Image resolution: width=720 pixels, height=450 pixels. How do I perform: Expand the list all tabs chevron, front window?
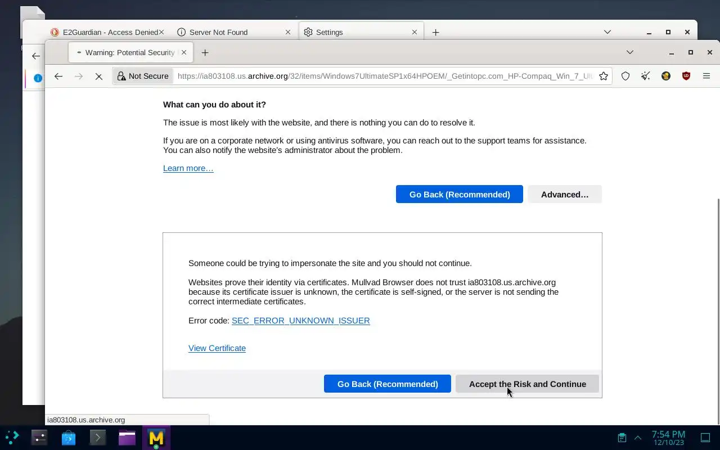(630, 52)
